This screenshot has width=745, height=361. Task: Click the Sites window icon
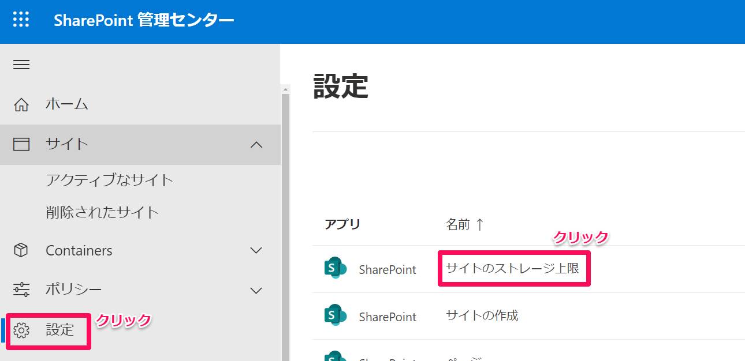click(x=21, y=144)
